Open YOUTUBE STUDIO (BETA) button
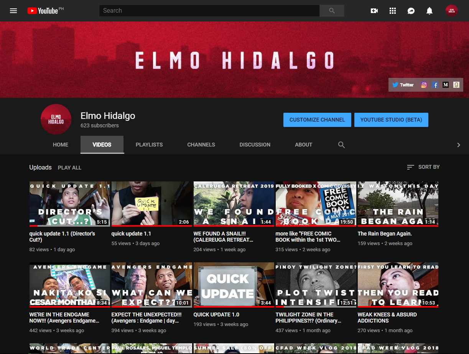The width and height of the screenshot is (469, 354). 391,120
